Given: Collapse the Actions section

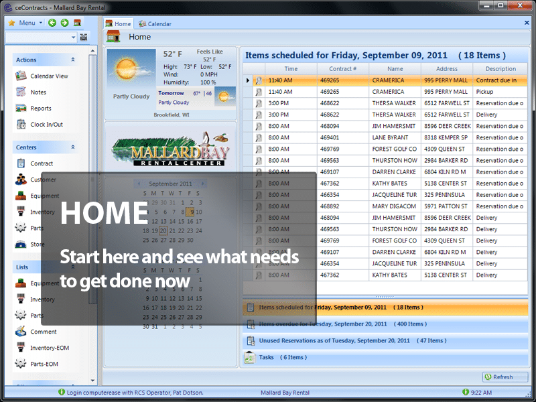Looking at the screenshot, I should (73, 60).
